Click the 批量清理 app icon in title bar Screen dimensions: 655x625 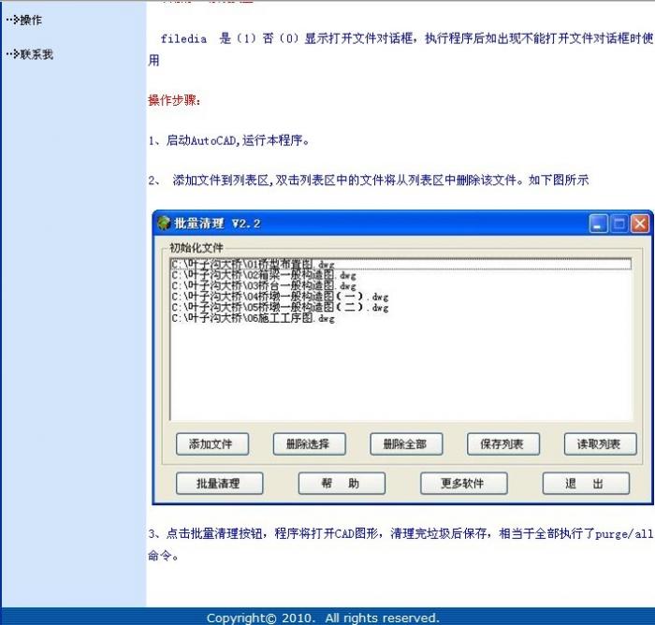[165, 224]
